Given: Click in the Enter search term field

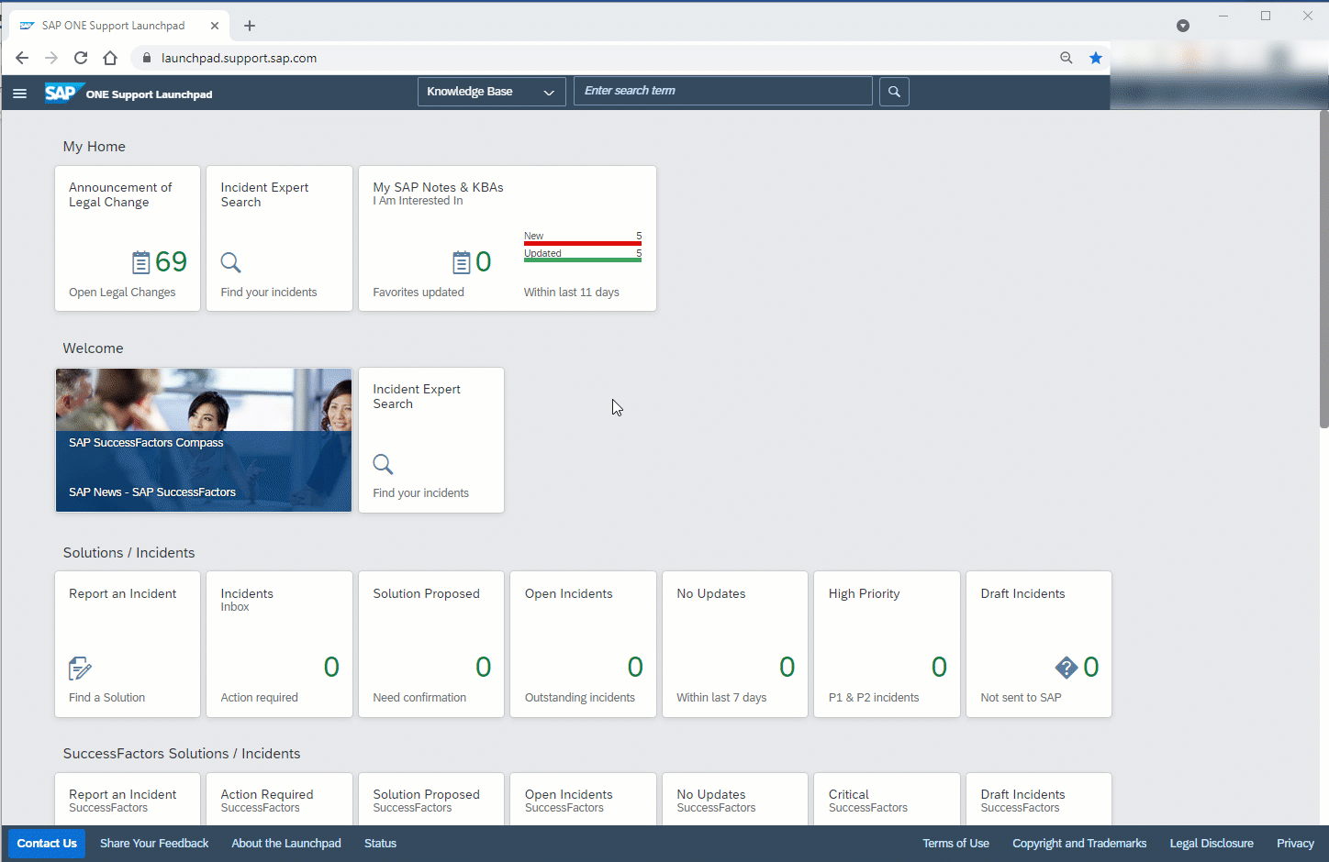Looking at the screenshot, I should click(x=722, y=91).
